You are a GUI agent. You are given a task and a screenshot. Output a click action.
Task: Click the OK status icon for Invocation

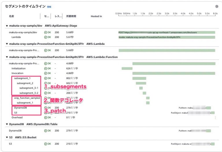pyautogui.click(x=46, y=73)
